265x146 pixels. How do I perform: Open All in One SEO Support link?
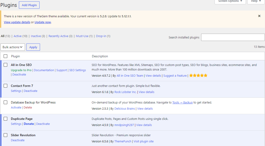click(x=62, y=70)
